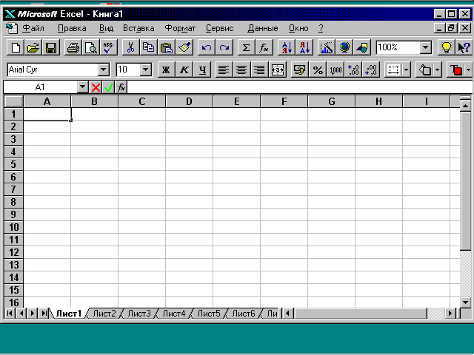This screenshot has width=474, height=355.
Task: Open Function Wizard in the toolbar
Action: click(264, 47)
